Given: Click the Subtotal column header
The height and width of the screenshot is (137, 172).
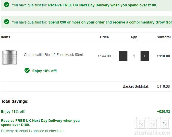Looking at the screenshot, I should [164, 37].
